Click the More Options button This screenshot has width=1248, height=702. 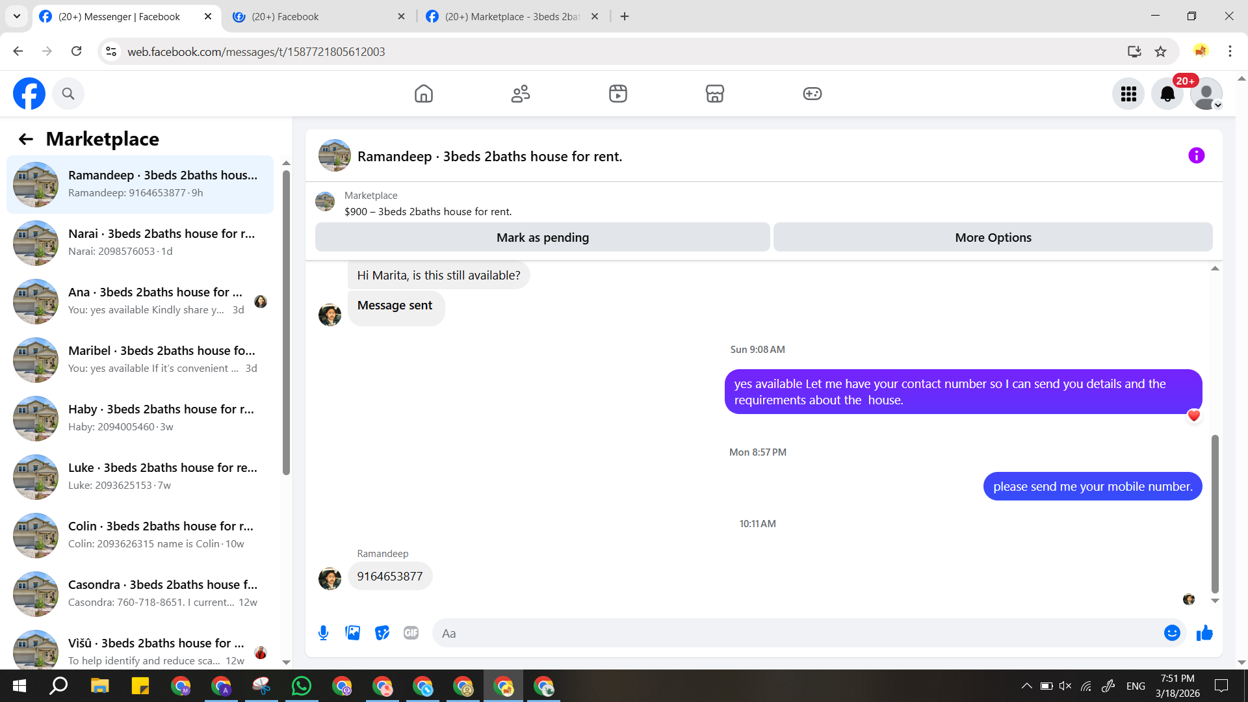tap(993, 238)
